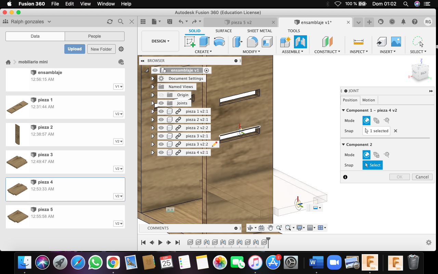Viewport: 438px width, 274px height.
Task: Select the Insert Derive tool
Action: [x=382, y=42]
